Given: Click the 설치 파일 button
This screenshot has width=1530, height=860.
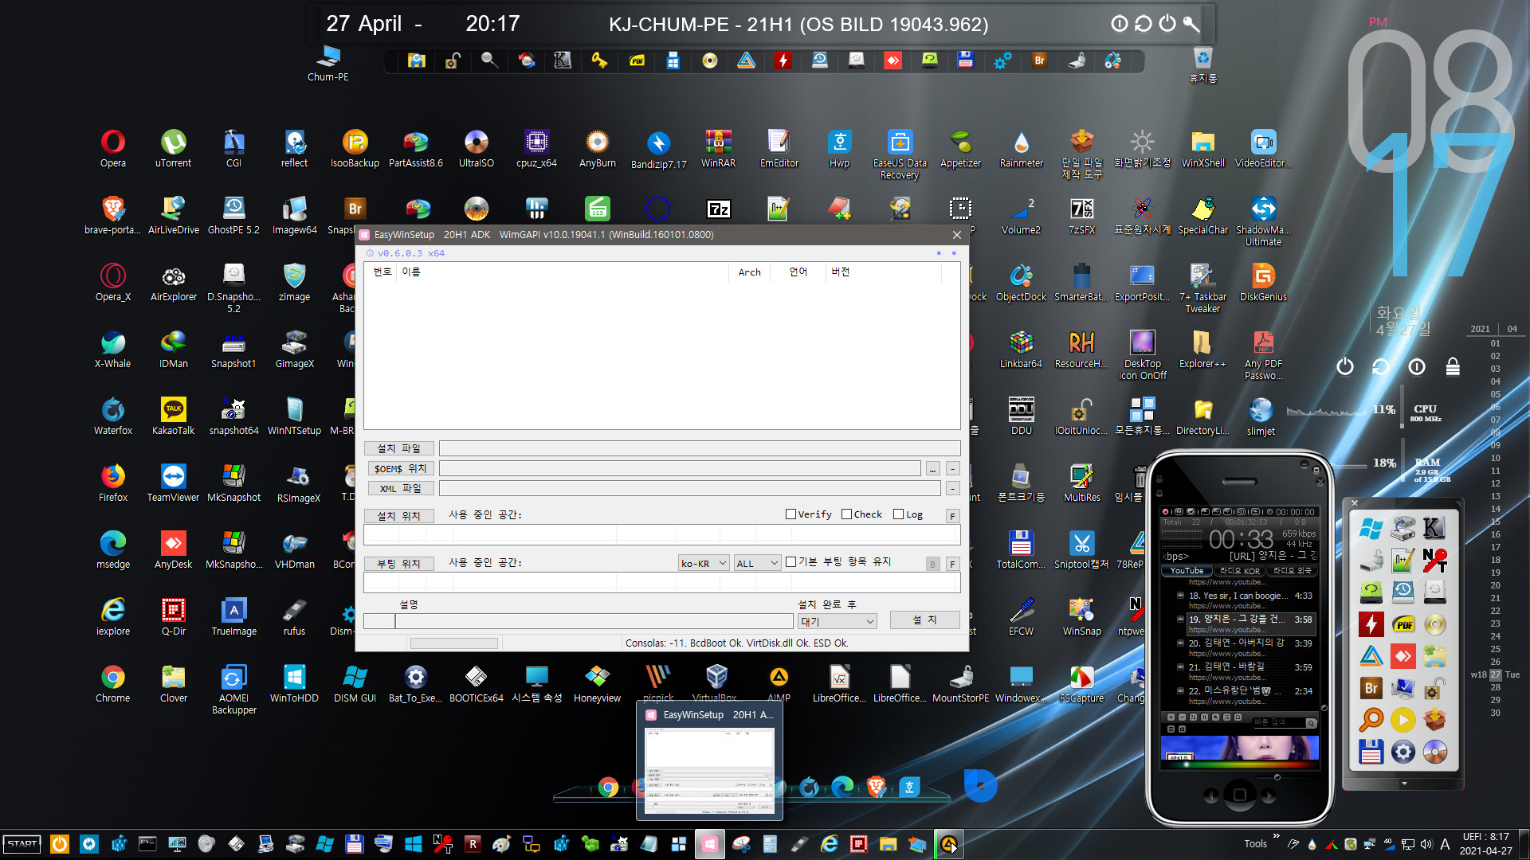Looking at the screenshot, I should pos(398,448).
